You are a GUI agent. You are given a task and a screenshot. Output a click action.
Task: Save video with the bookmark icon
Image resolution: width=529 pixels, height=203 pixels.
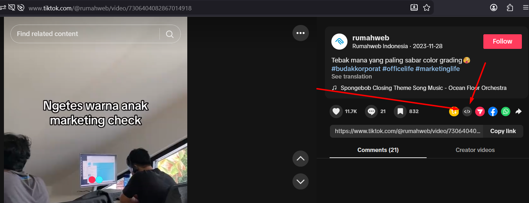tap(400, 112)
